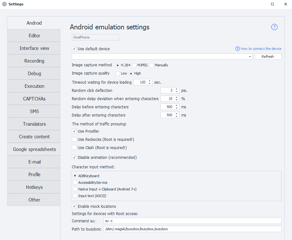Click question mark icon beside "How to connect the device"
The image size is (292, 240).
(237, 49)
